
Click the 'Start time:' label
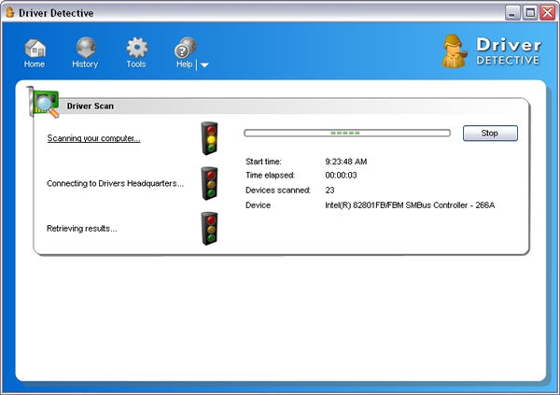tap(263, 162)
